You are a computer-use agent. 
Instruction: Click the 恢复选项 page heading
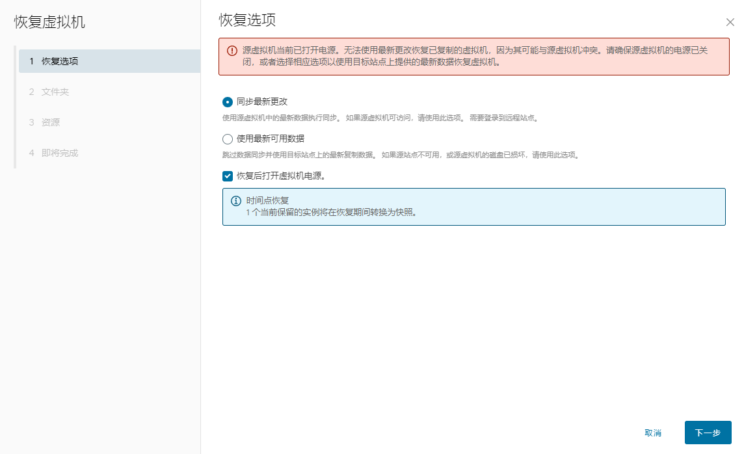click(x=247, y=20)
